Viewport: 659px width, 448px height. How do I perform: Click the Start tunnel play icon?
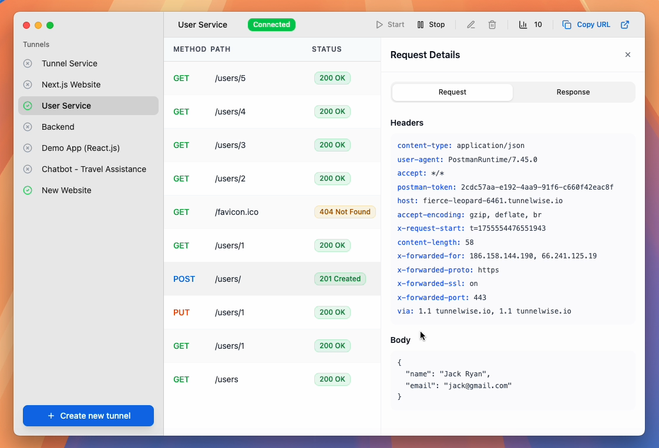(x=379, y=25)
